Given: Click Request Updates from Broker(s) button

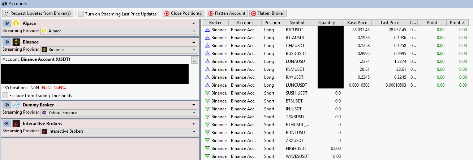Looking at the screenshot, I should pyautogui.click(x=38, y=13).
